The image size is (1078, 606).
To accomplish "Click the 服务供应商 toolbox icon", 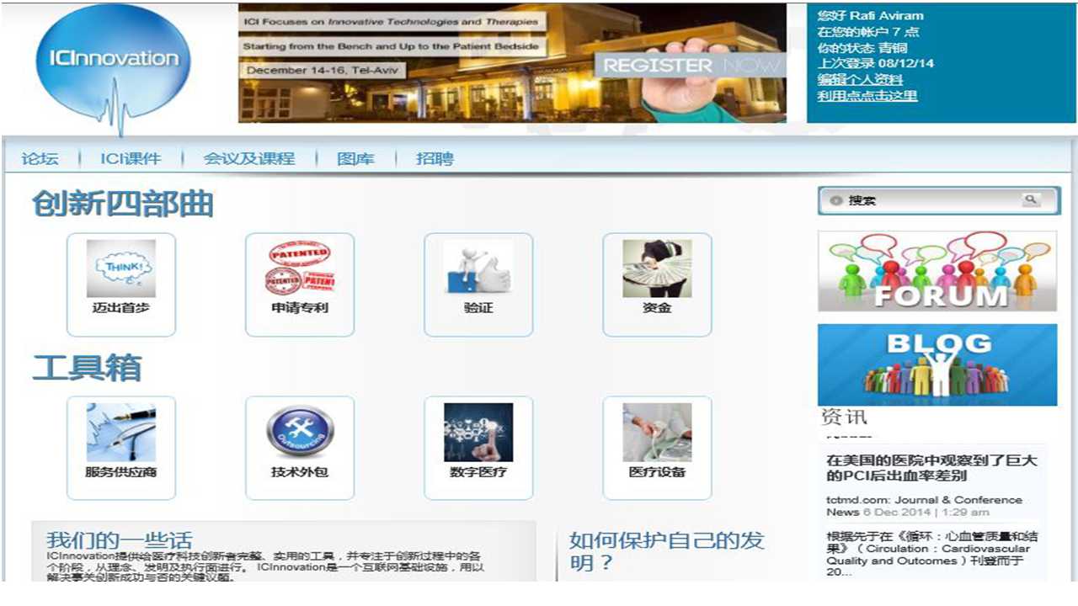I will point(121,433).
